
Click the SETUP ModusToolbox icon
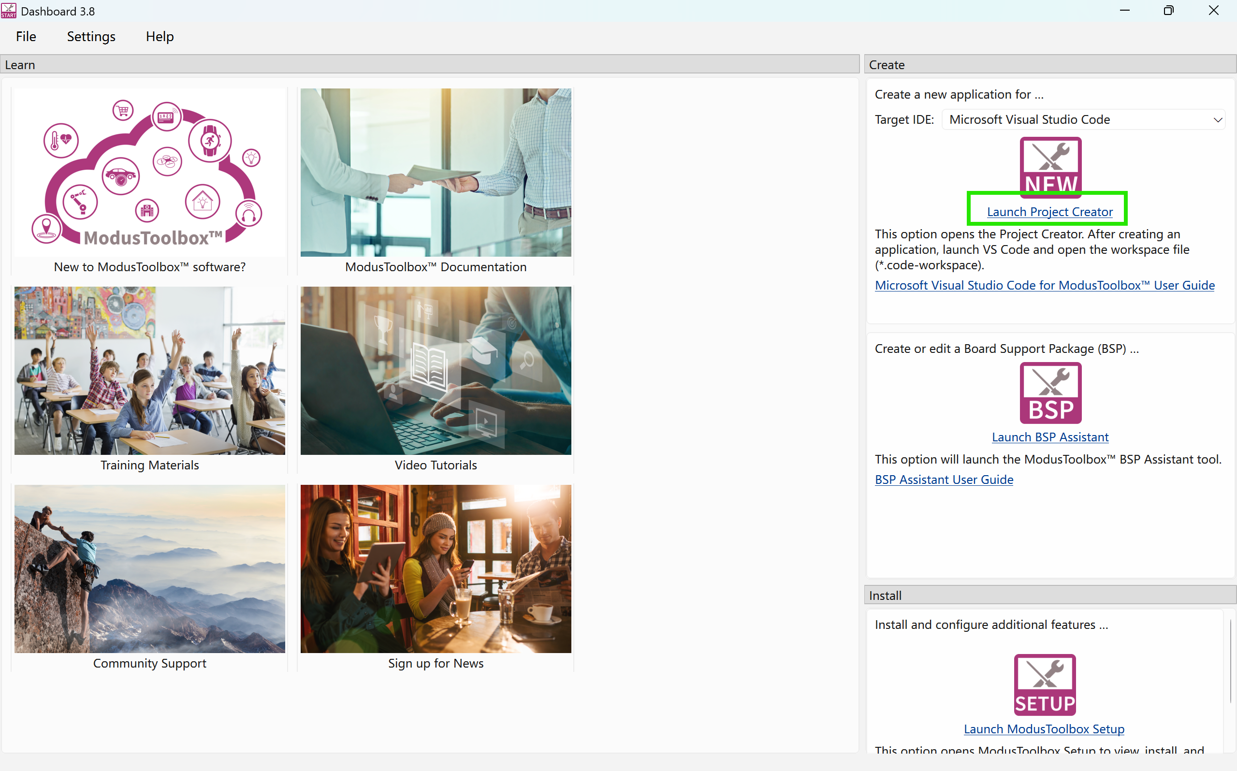pos(1044,685)
